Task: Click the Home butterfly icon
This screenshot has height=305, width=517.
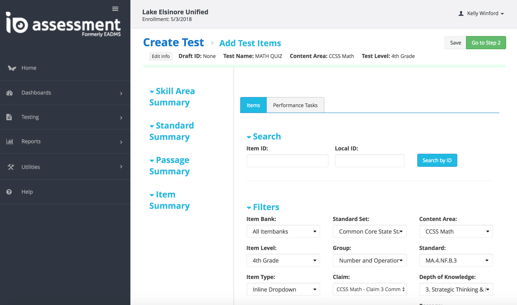Action: [x=12, y=68]
